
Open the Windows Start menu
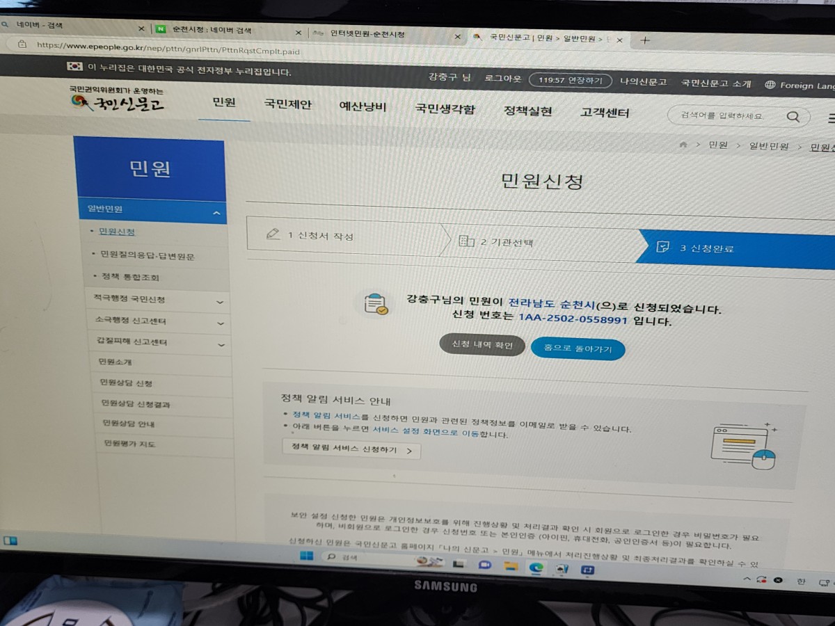(306, 556)
